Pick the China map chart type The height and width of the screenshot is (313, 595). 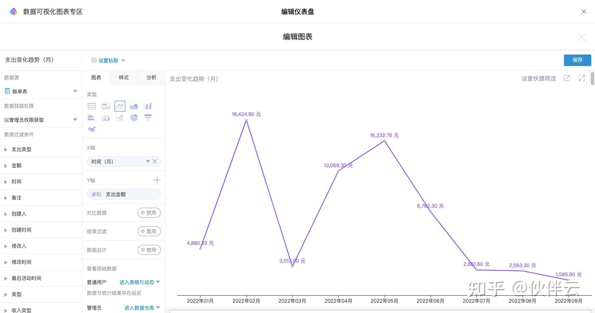coord(92,129)
